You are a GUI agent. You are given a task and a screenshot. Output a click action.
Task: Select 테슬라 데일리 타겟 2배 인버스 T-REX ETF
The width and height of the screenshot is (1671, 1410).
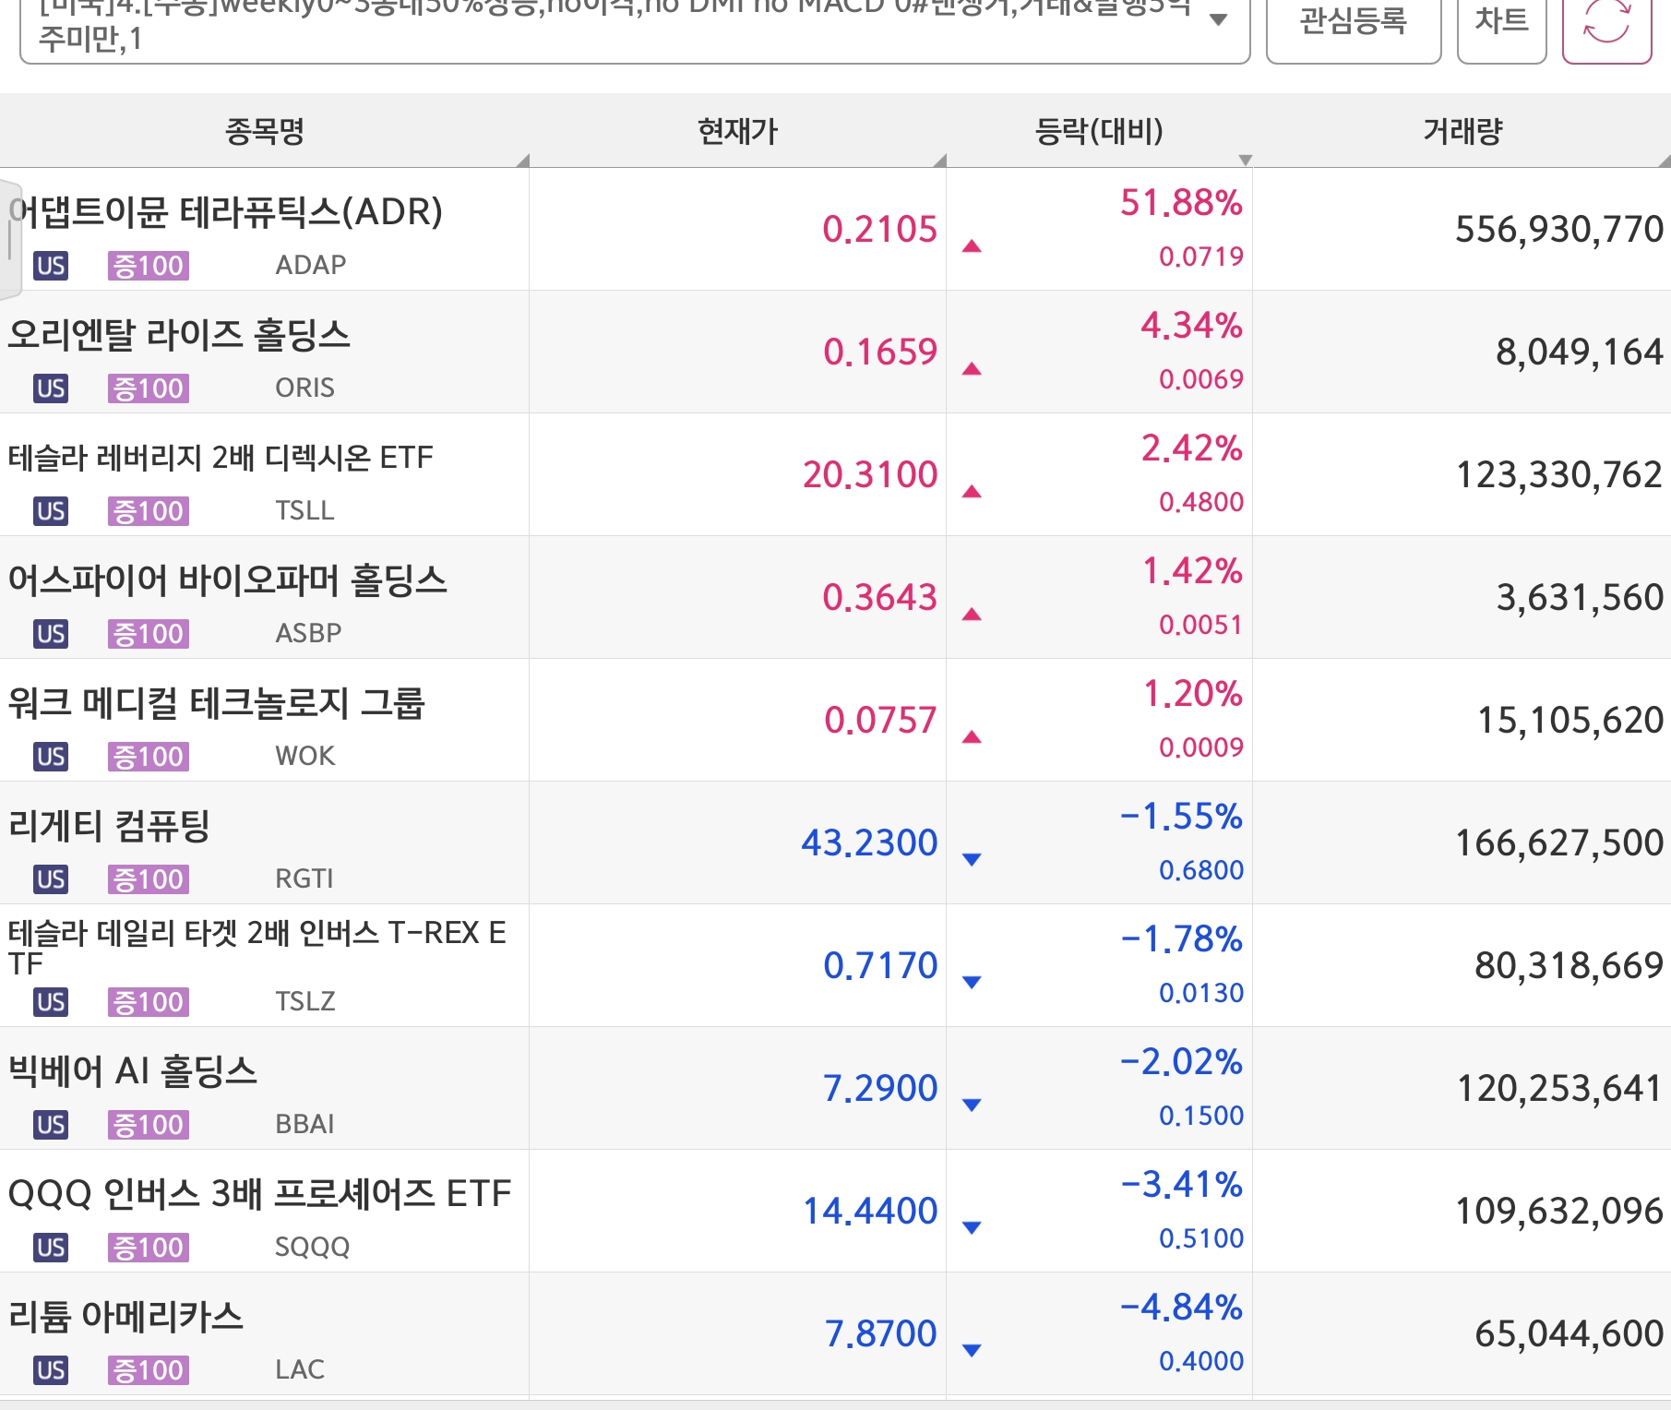coord(257,948)
